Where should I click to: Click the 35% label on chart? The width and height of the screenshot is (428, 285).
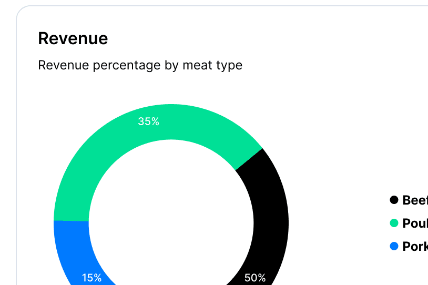click(148, 121)
